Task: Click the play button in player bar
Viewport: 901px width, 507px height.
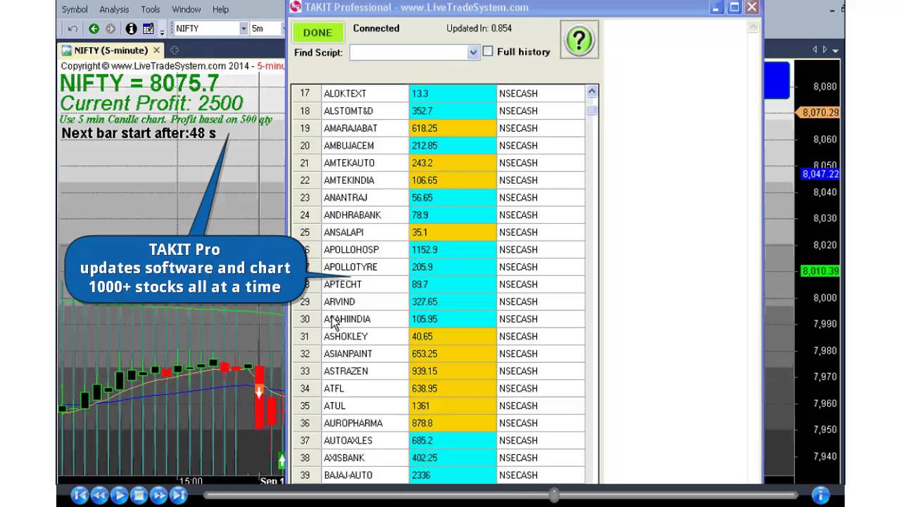Action: (x=119, y=495)
